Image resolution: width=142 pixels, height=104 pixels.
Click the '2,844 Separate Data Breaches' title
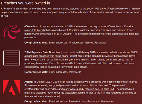coord(42,52)
